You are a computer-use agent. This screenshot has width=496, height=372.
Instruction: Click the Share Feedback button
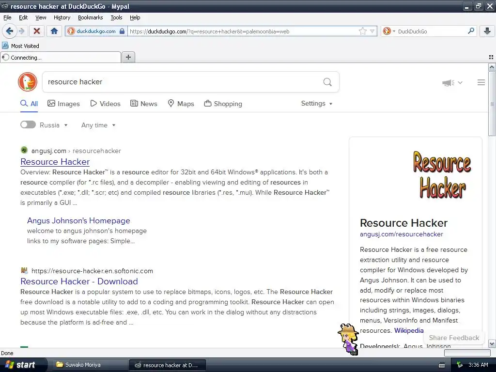(454, 338)
